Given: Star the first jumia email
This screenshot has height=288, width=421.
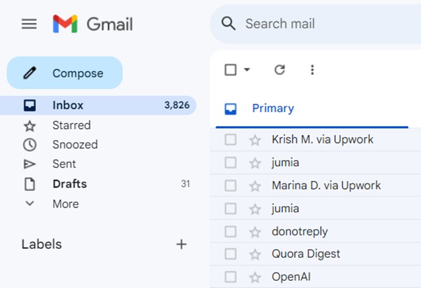Looking at the screenshot, I should pos(255,163).
